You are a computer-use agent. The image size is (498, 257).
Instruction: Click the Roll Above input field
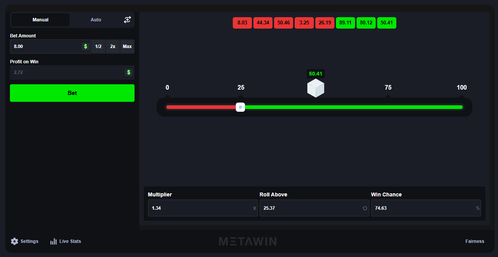[315, 208]
